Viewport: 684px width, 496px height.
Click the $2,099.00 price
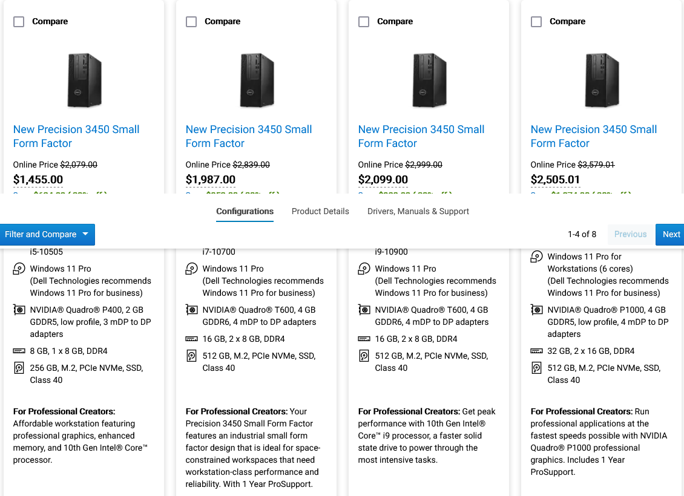383,180
